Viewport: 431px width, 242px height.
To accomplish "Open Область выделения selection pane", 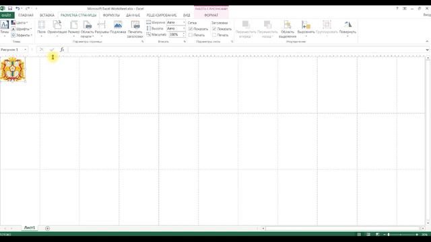I will (x=288, y=29).
